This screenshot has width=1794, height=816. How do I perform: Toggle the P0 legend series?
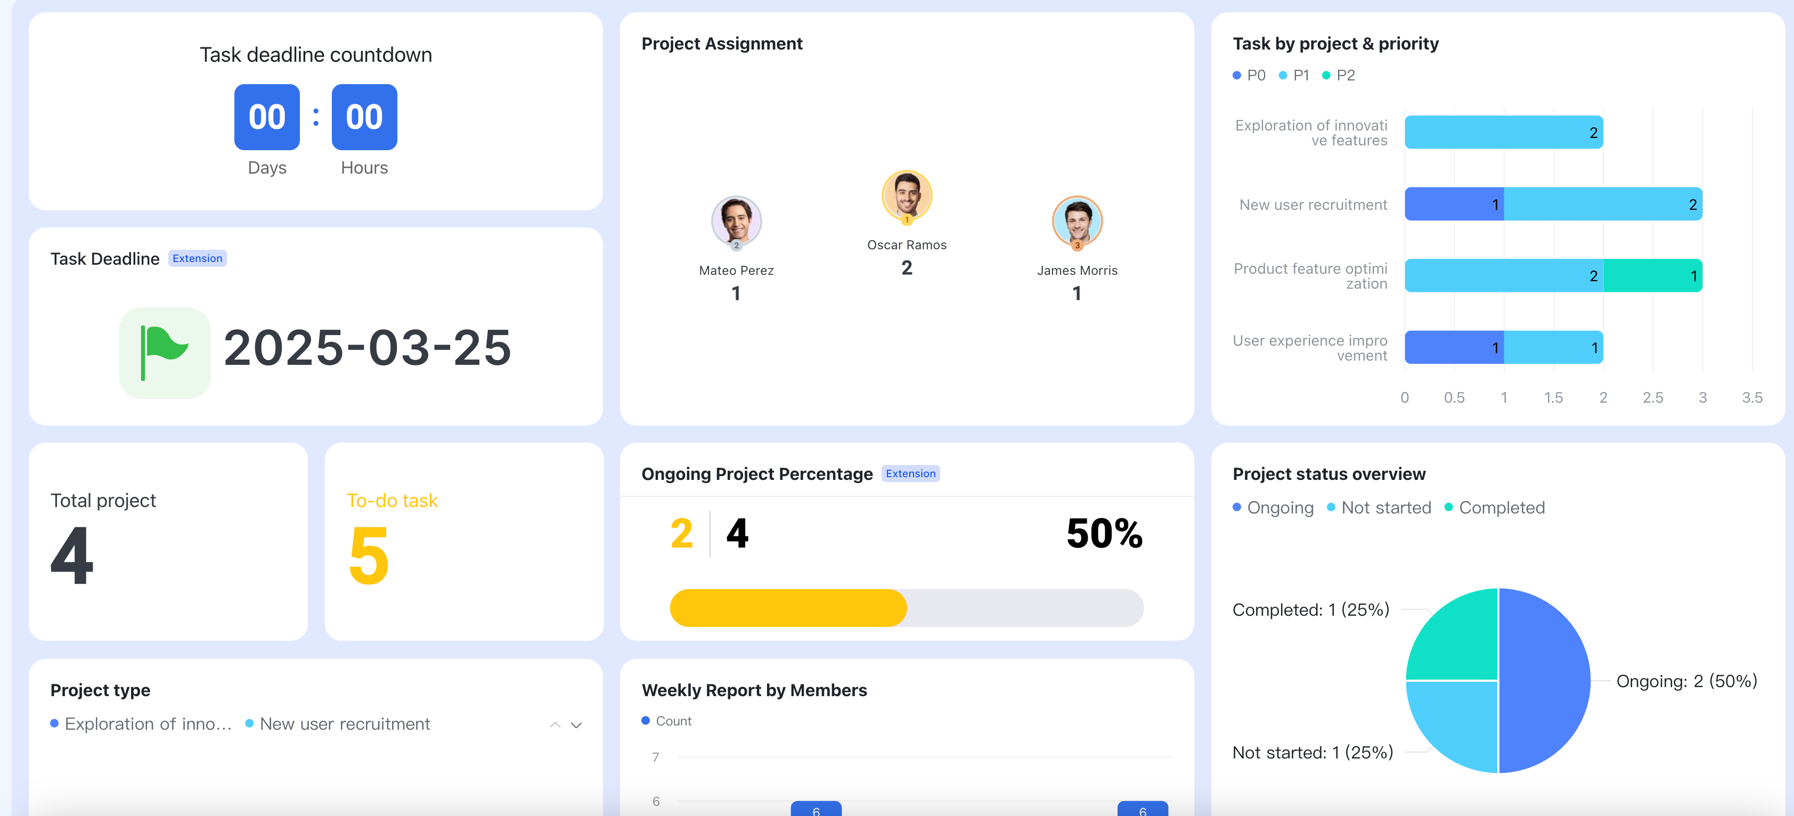[x=1250, y=75]
